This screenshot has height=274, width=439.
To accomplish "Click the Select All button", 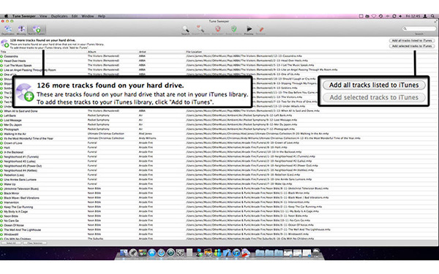I will pos(11,243).
